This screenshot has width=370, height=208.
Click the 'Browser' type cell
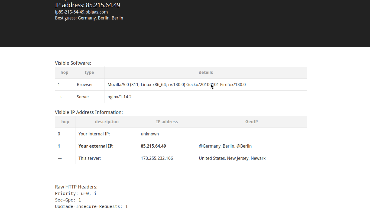[85, 84]
